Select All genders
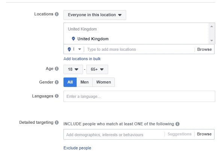Screen dimensions: 222x152 tap(70, 82)
